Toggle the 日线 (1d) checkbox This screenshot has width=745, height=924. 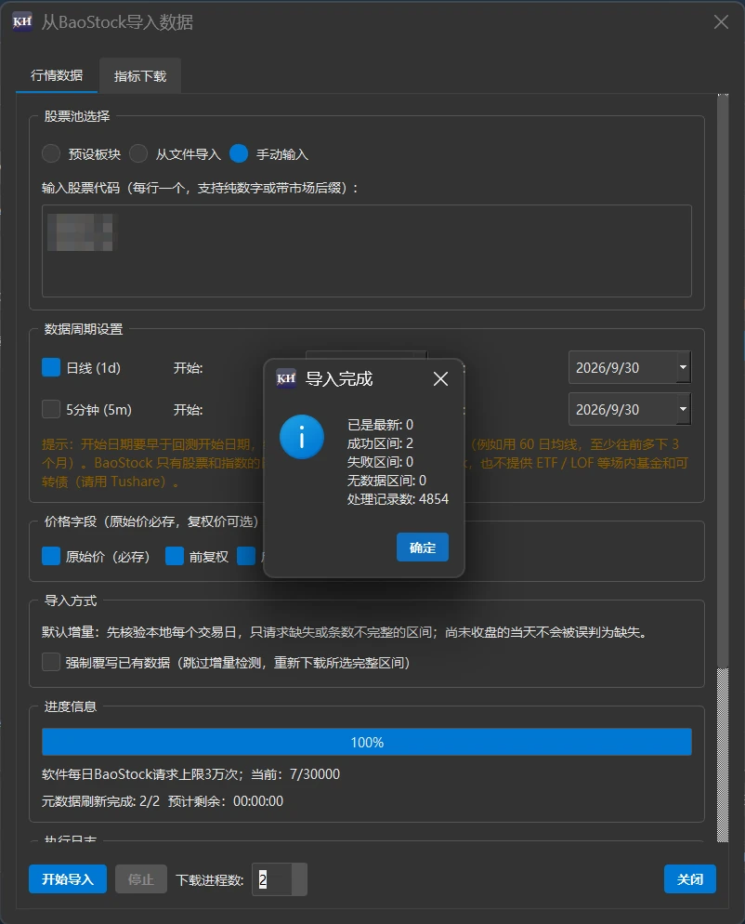click(51, 368)
